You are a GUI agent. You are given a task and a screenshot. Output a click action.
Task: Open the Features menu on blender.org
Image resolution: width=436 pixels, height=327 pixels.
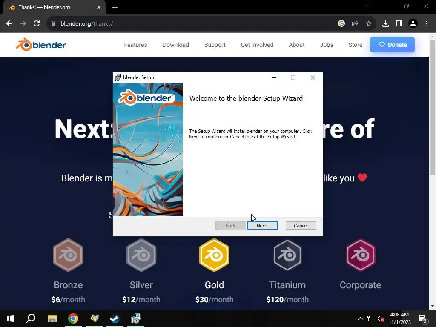click(x=135, y=45)
